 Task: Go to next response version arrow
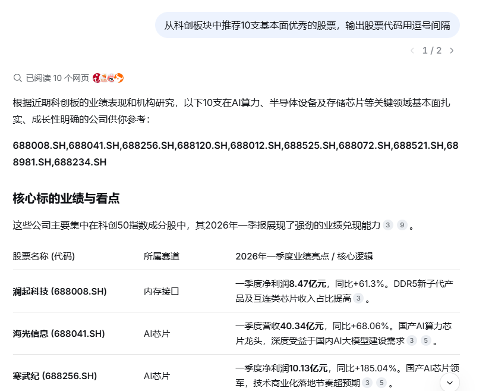point(452,51)
